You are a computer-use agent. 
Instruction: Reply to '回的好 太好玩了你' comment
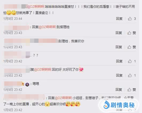[x=119, y=75]
